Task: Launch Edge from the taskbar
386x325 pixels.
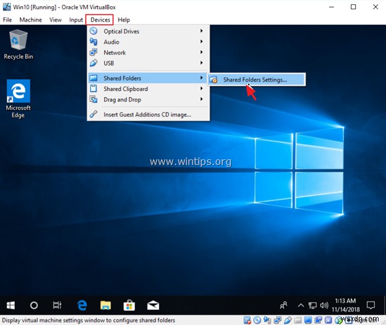Action: point(82,305)
